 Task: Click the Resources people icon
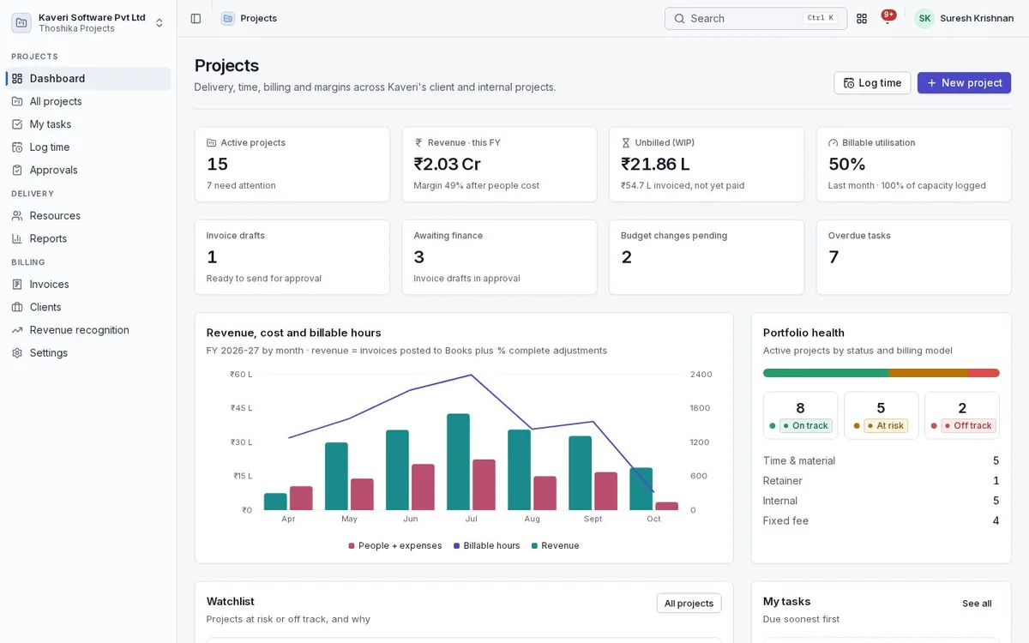pos(17,215)
